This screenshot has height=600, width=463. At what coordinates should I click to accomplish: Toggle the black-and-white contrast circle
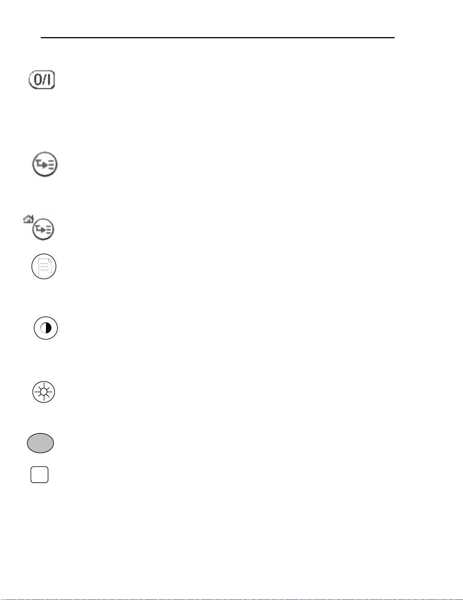tap(46, 328)
